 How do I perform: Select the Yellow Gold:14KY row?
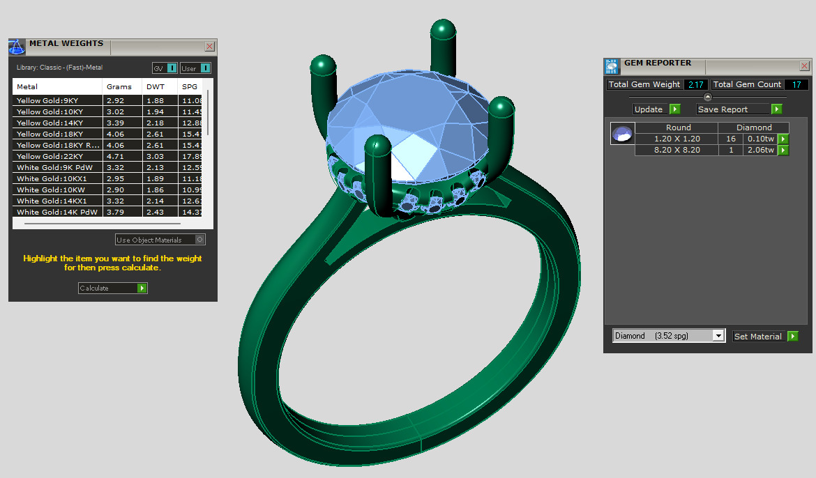coord(107,123)
